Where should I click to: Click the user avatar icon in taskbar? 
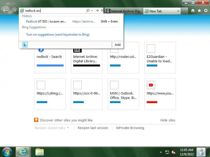201,152
